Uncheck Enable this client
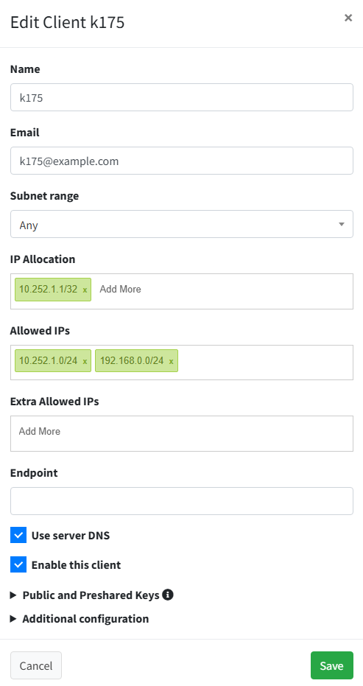This screenshot has height=686, width=363. point(18,564)
